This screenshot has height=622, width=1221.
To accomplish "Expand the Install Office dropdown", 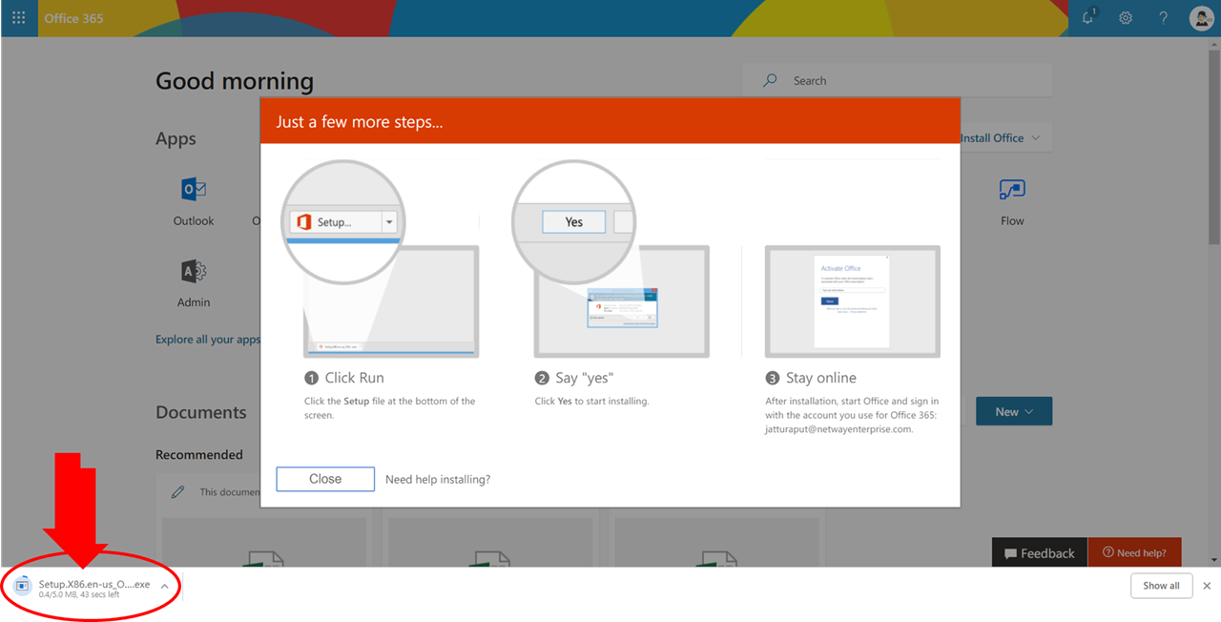I will point(1002,138).
